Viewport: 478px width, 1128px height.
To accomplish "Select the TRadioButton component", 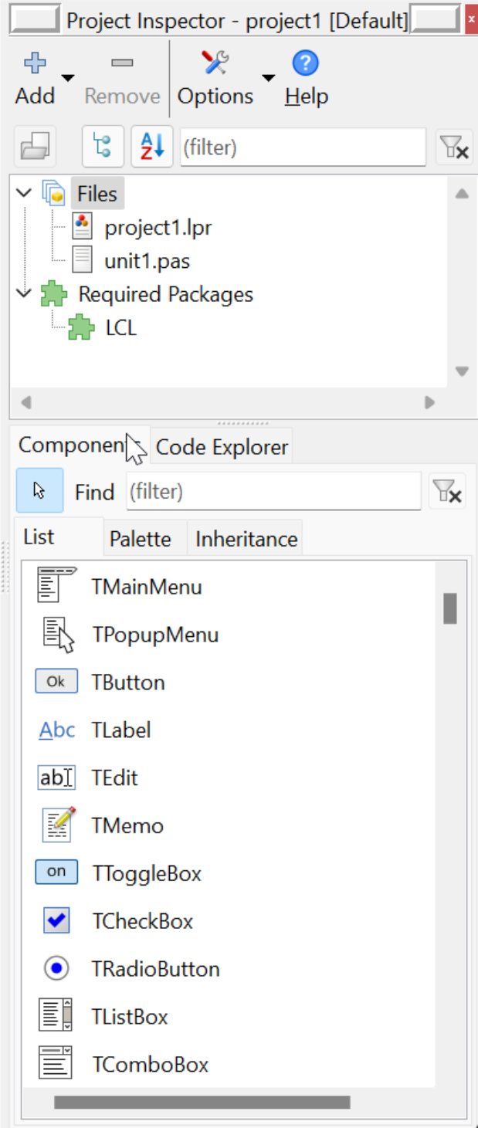I will point(55,968).
